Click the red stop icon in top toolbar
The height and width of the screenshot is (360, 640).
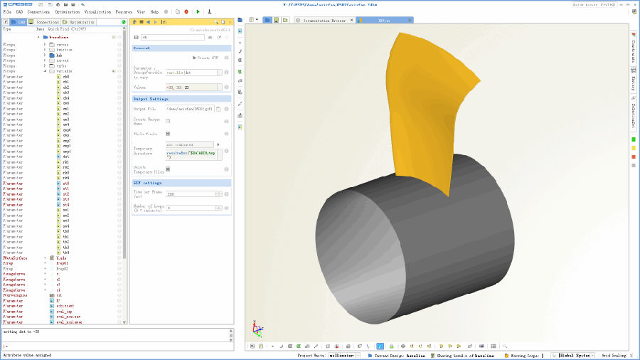186,12
